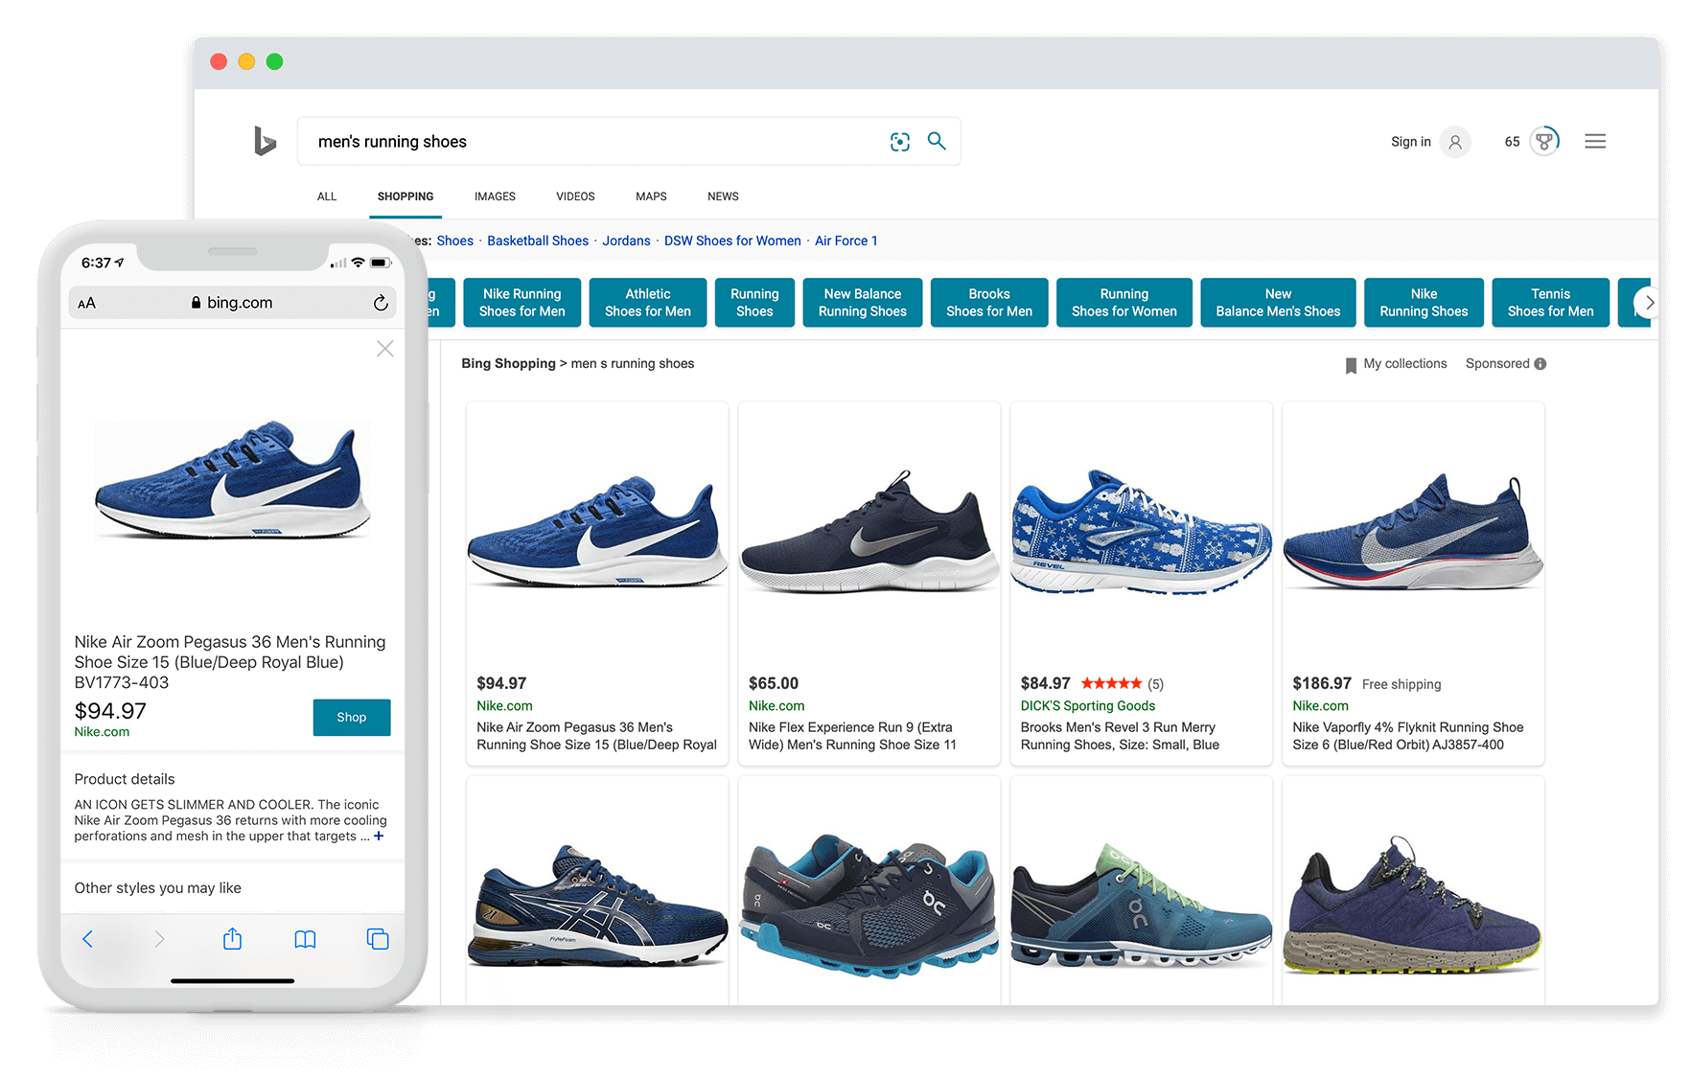Open the Asics navy shoe thumbnail
This screenshot has height=1078, width=1691.
pos(597,906)
